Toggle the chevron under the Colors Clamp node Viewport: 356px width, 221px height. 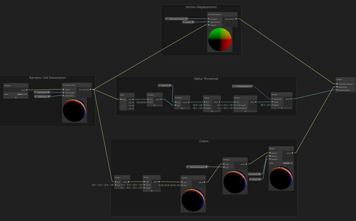click(151, 191)
